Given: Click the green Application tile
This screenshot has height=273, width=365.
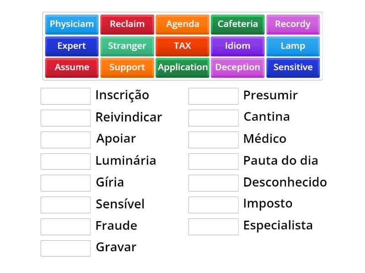Looking at the screenshot, I should [x=182, y=67].
